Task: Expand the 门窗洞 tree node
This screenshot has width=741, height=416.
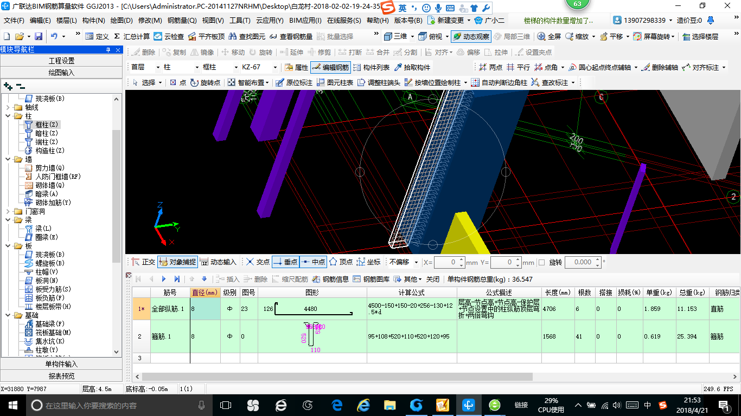Action: coord(8,211)
